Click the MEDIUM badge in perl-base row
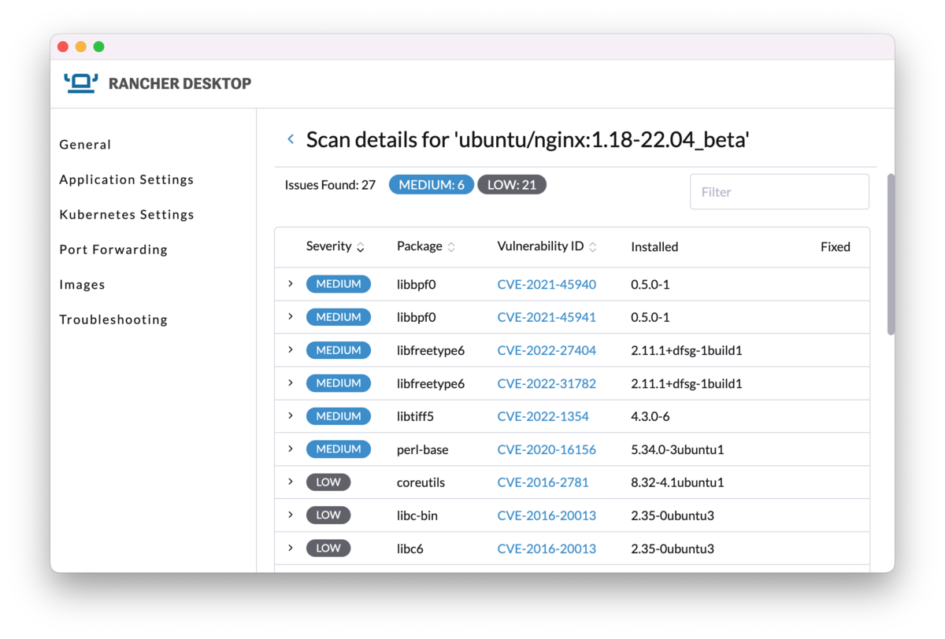The image size is (945, 639). pos(339,449)
